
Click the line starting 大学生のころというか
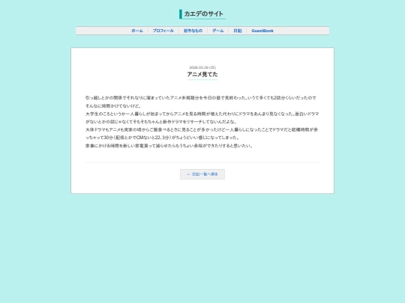pyautogui.click(x=202, y=114)
